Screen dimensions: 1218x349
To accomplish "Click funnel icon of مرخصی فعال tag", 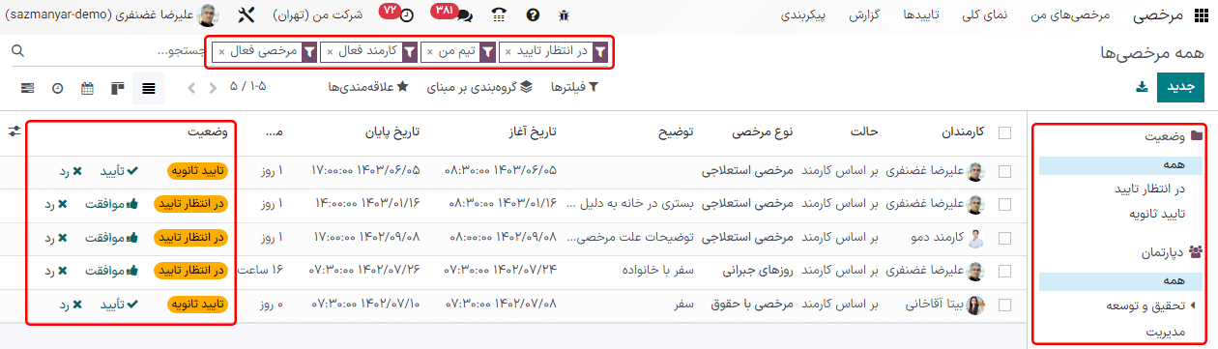I will point(309,52).
